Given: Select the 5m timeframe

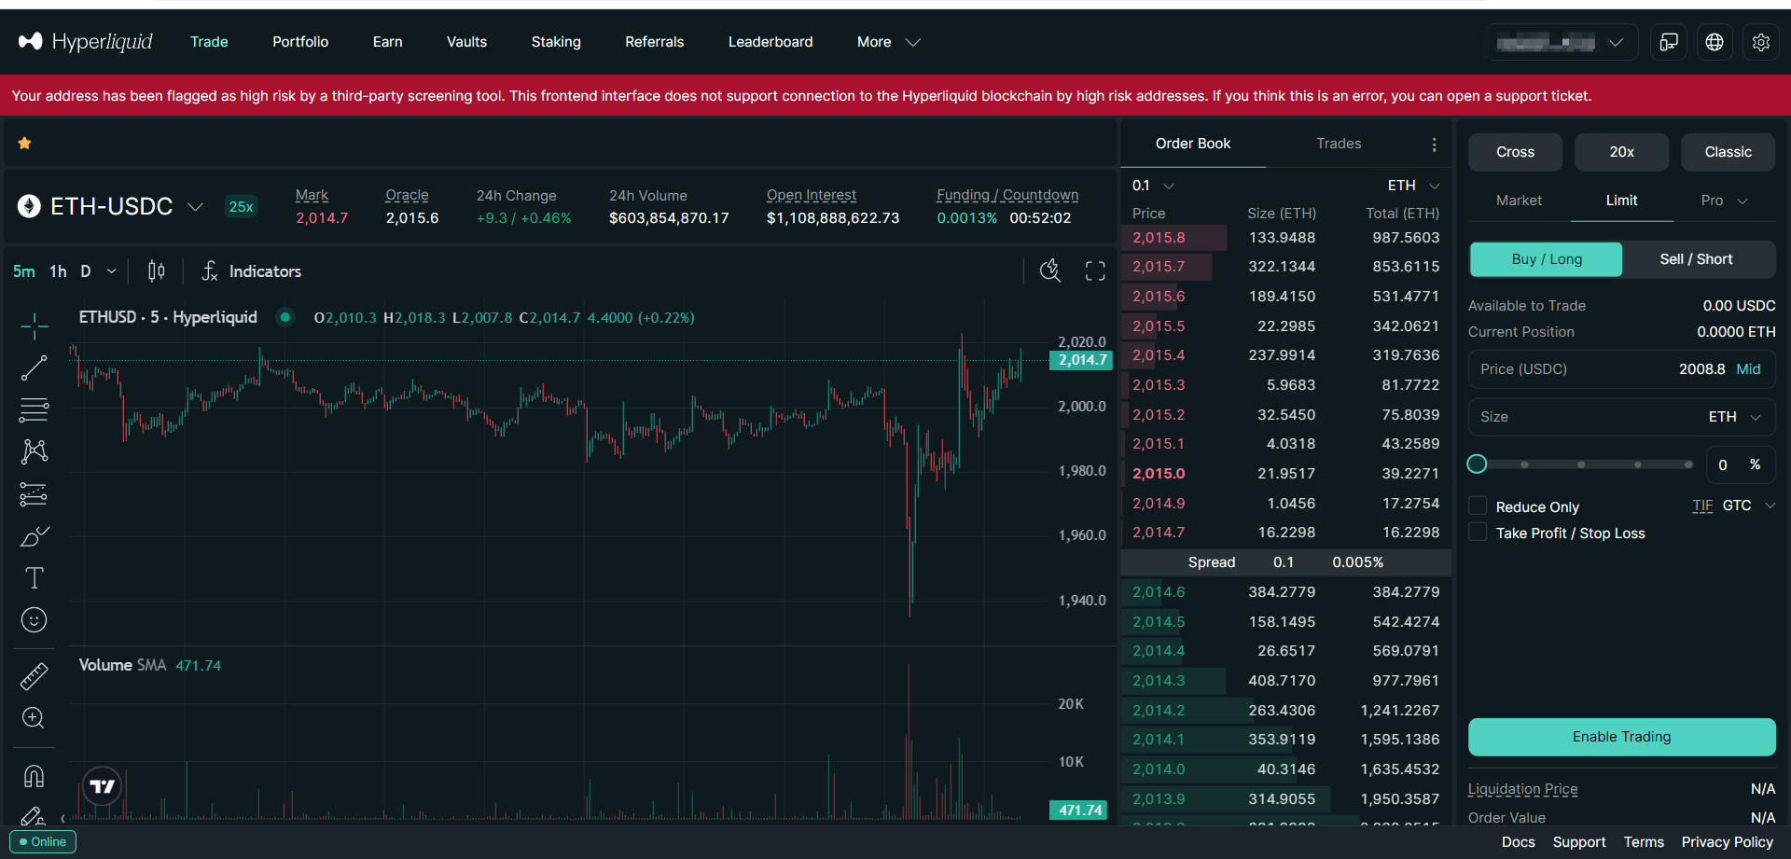Looking at the screenshot, I should click(24, 271).
